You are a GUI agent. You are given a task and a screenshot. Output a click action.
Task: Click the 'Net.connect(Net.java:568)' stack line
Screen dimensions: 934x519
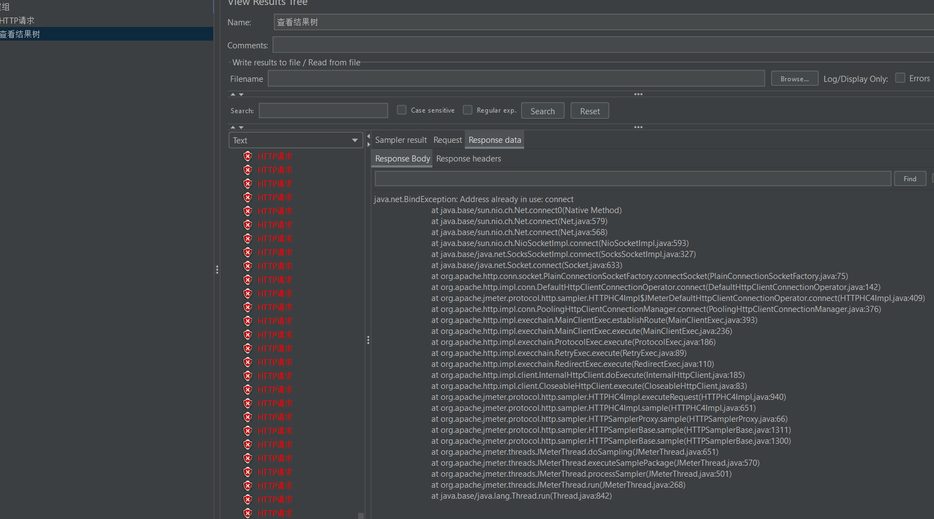pyautogui.click(x=519, y=232)
